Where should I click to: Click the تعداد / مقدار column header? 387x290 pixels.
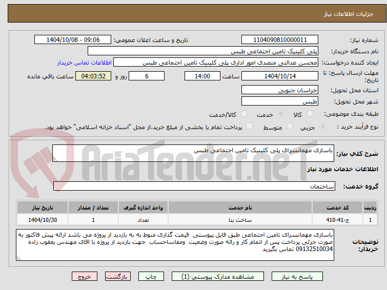(93, 208)
